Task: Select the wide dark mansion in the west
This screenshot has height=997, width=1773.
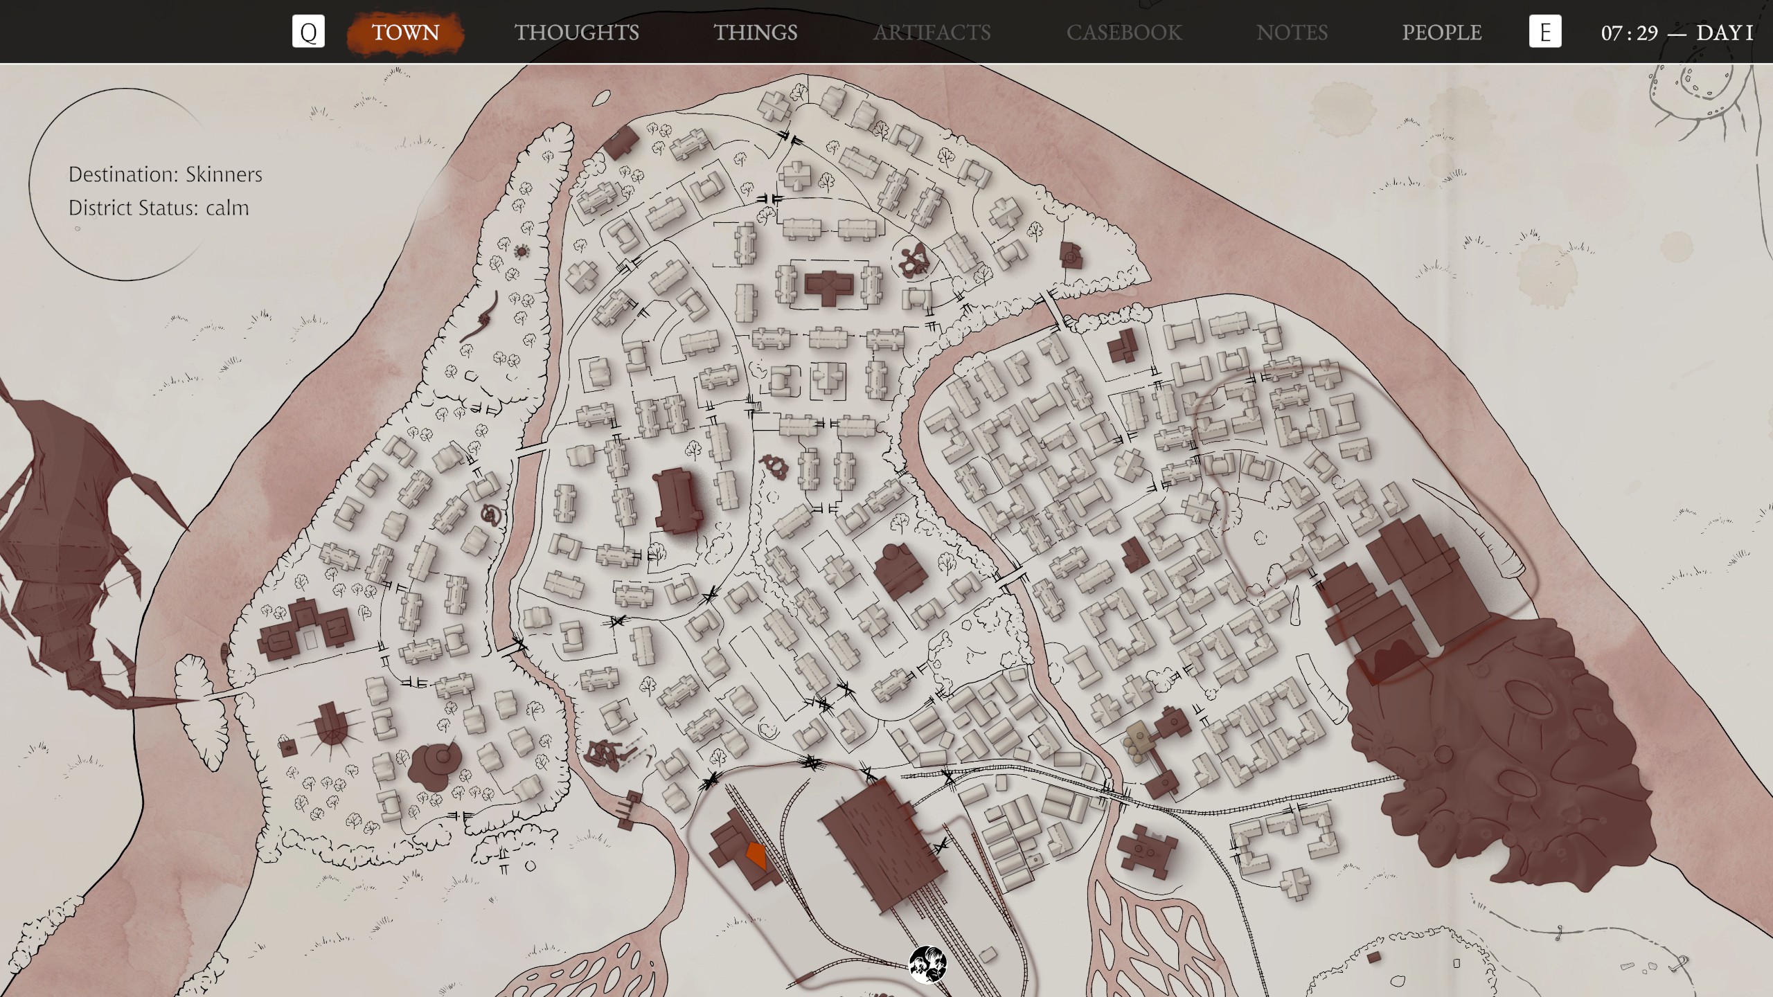Action: coord(305,629)
